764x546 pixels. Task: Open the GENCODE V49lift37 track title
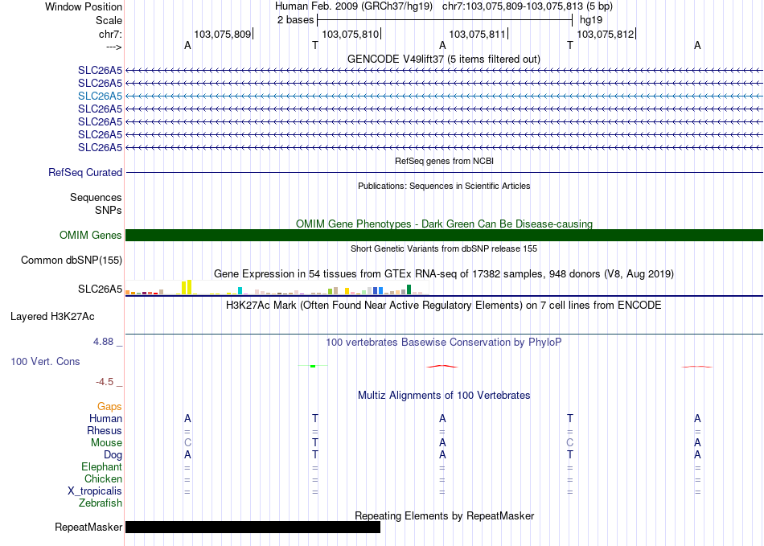[x=444, y=59]
